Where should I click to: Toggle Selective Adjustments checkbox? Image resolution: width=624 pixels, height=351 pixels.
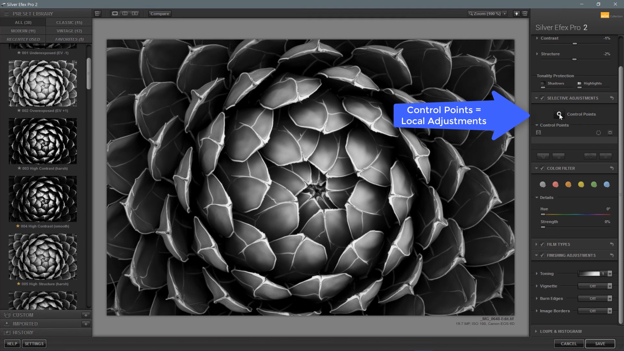pos(542,98)
